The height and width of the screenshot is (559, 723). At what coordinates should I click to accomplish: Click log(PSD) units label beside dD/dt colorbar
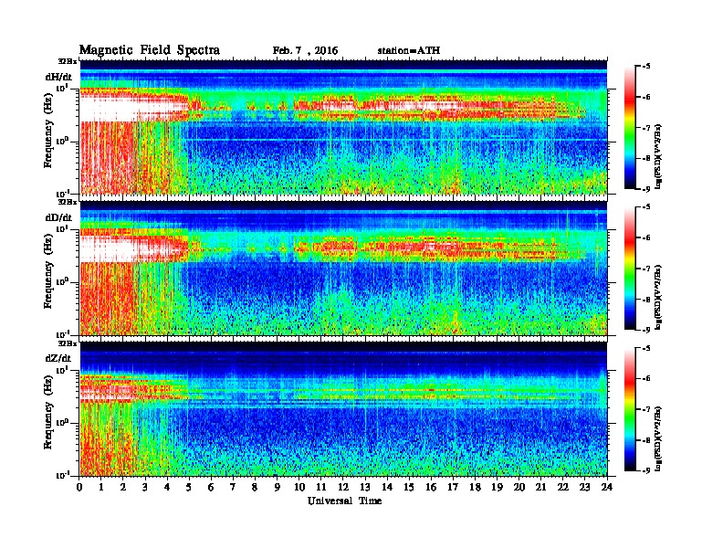click(659, 298)
